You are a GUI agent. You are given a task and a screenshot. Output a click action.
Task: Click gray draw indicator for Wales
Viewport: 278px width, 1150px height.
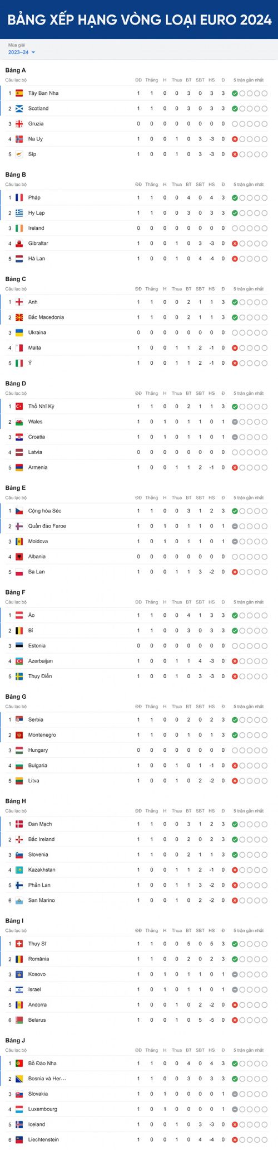235,422
